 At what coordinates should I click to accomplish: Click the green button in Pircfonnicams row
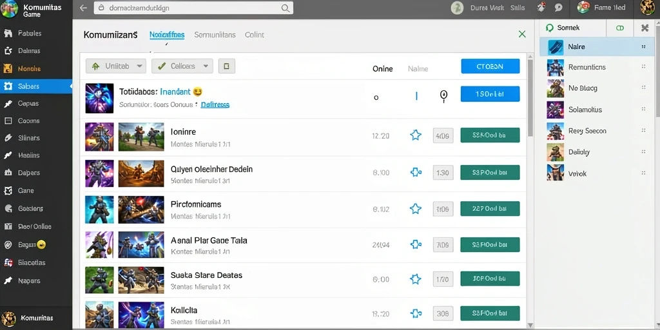click(490, 209)
